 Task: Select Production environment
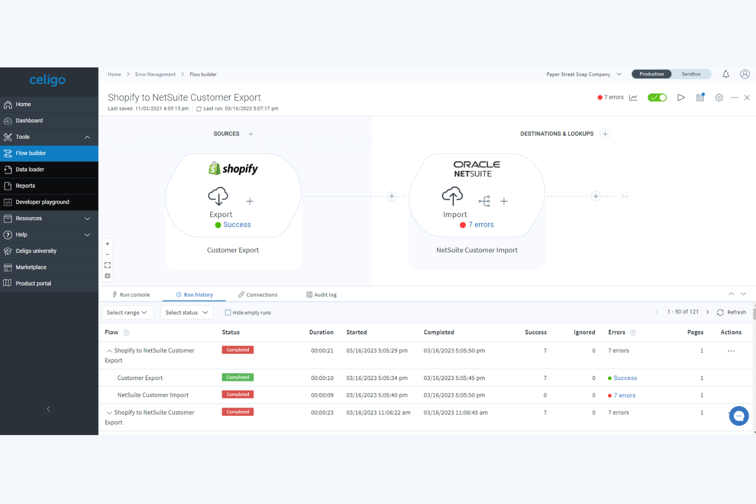[652, 74]
